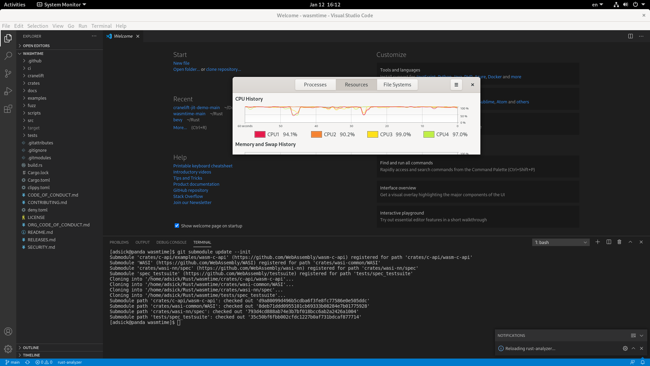This screenshot has height=366, width=650.
Task: Open the clock Jan 12 16:12
Action: pyautogui.click(x=325, y=4)
